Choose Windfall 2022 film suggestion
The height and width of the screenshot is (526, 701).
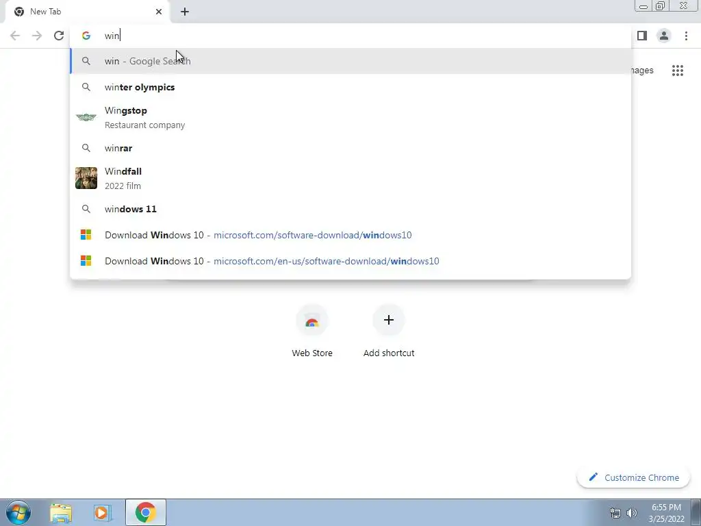350,179
